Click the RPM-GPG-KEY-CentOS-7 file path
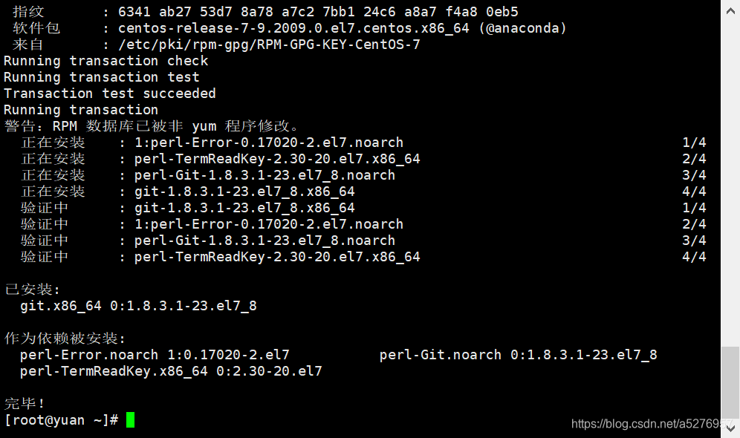The height and width of the screenshot is (438, 740). click(x=269, y=45)
